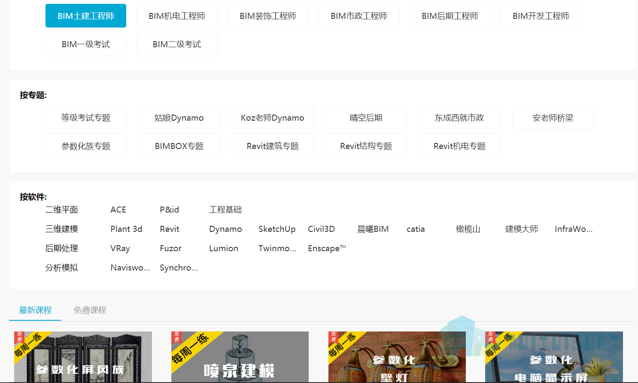638x383 pixels.
Task: Filter by Enscape software
Action: pyautogui.click(x=327, y=249)
